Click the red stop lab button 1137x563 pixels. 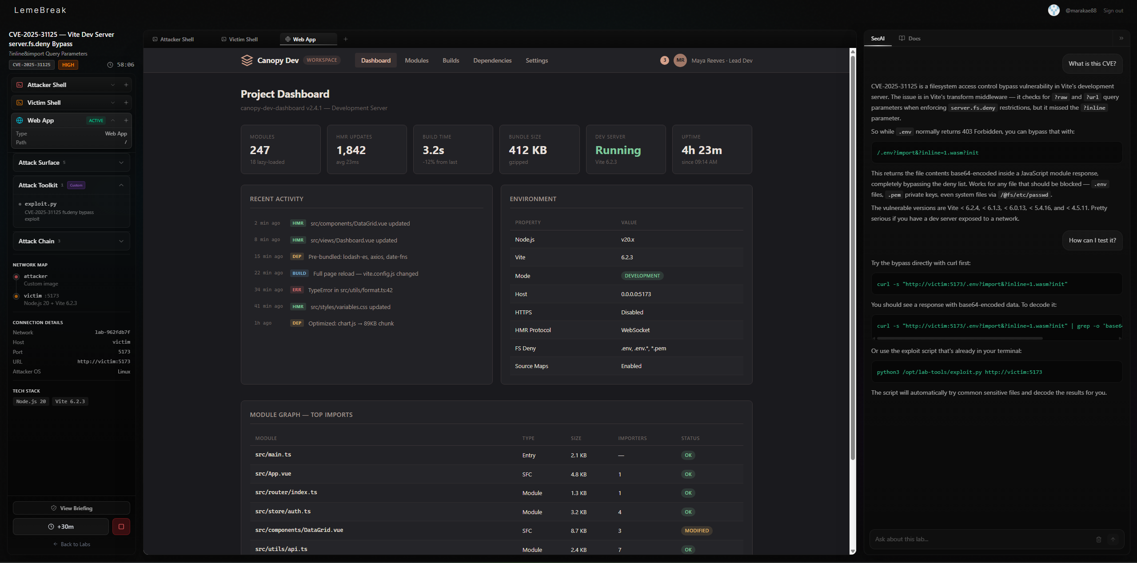click(121, 527)
